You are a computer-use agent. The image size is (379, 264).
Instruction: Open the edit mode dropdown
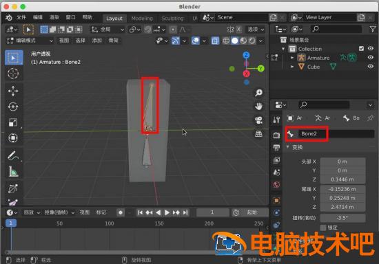[x=30, y=41]
